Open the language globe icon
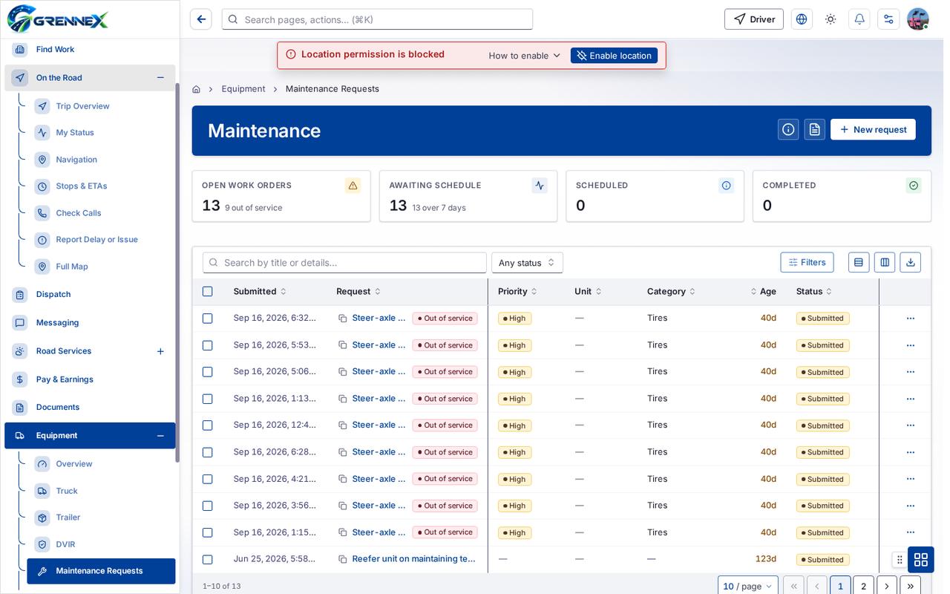 point(802,19)
